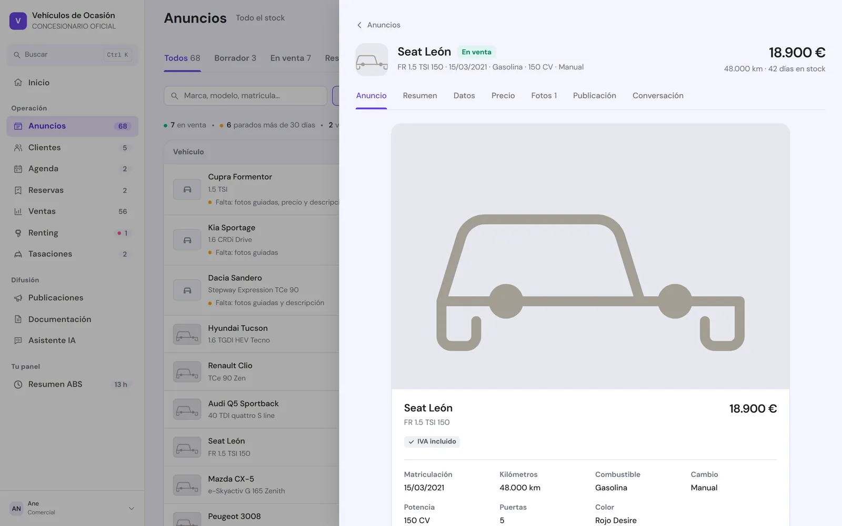842x526 pixels.
Task: Expand the Ane Comercial user menu chevron
Action: coord(132,508)
